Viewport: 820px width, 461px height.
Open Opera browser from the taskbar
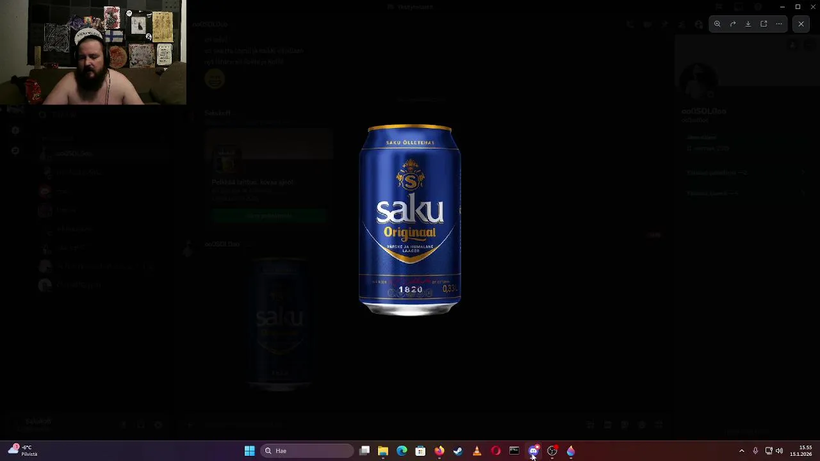495,451
